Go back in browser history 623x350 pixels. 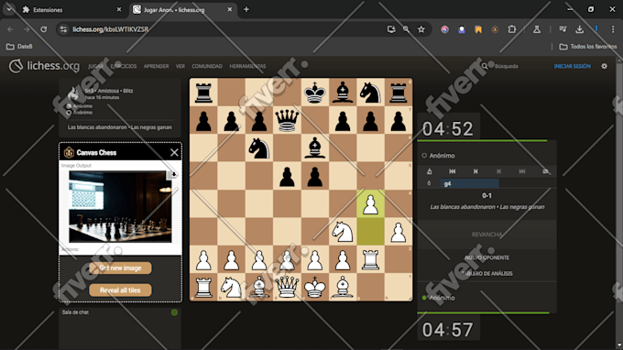pos(10,29)
